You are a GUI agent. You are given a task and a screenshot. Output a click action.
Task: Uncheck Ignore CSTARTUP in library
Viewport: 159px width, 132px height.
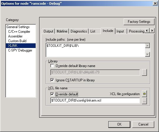[x=52, y=80]
